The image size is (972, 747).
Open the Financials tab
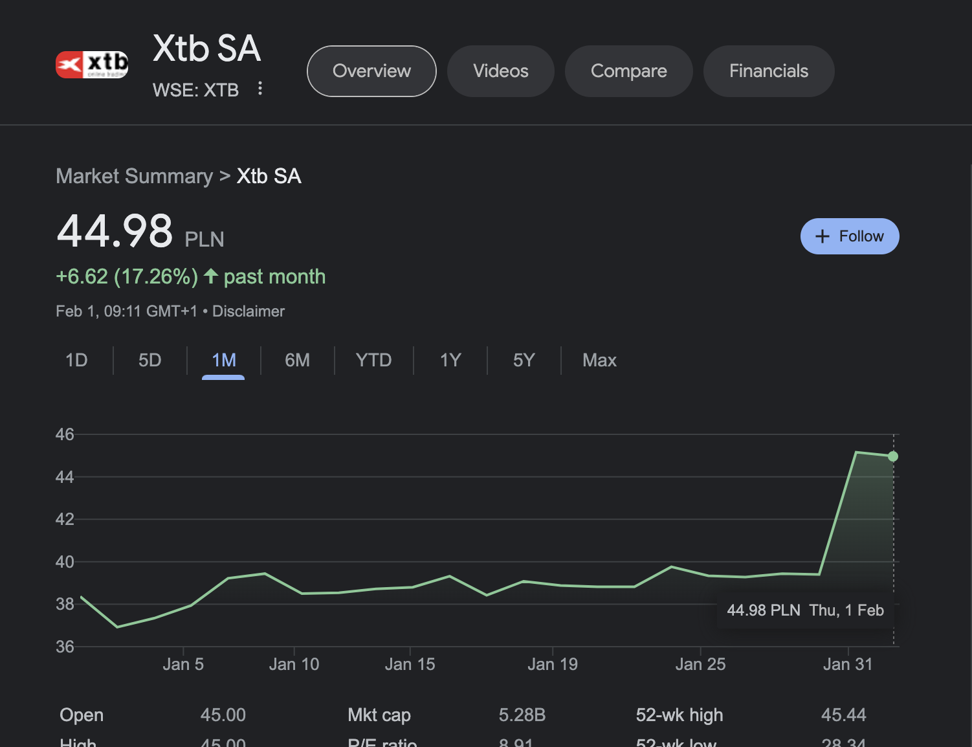(769, 71)
